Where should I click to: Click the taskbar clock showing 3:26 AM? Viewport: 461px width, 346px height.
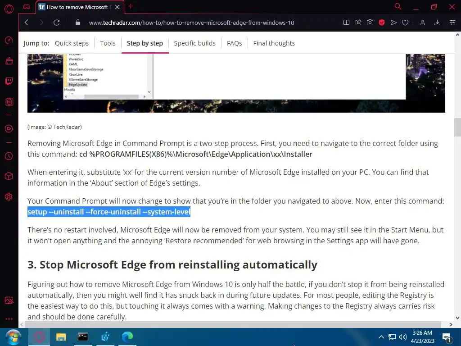click(x=422, y=337)
